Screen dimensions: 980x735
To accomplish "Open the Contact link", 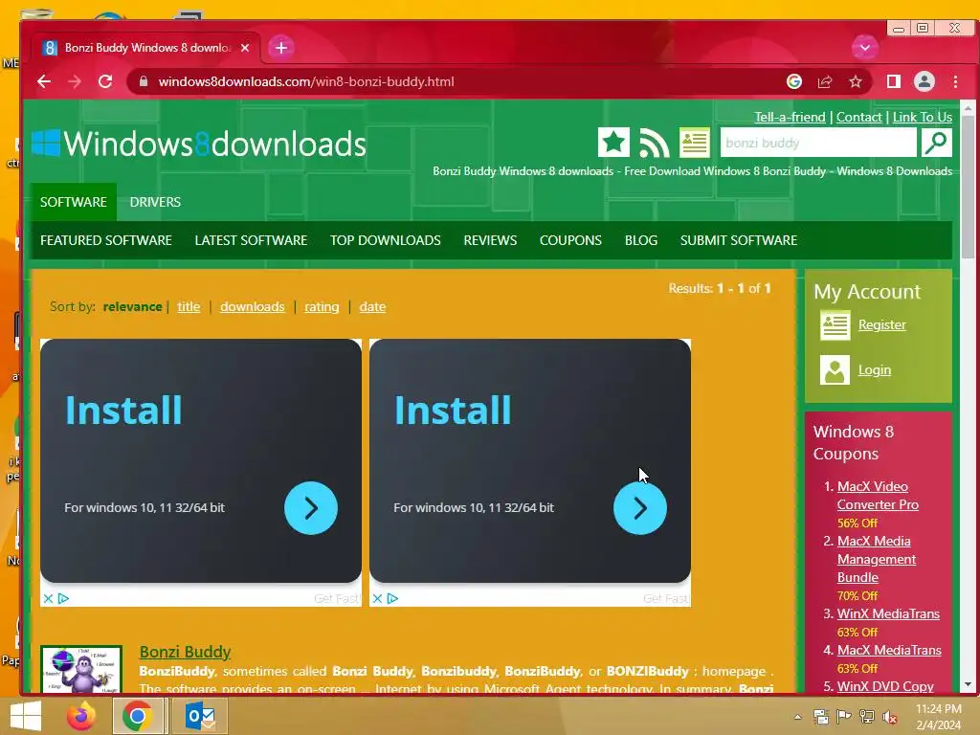I will coord(858,117).
